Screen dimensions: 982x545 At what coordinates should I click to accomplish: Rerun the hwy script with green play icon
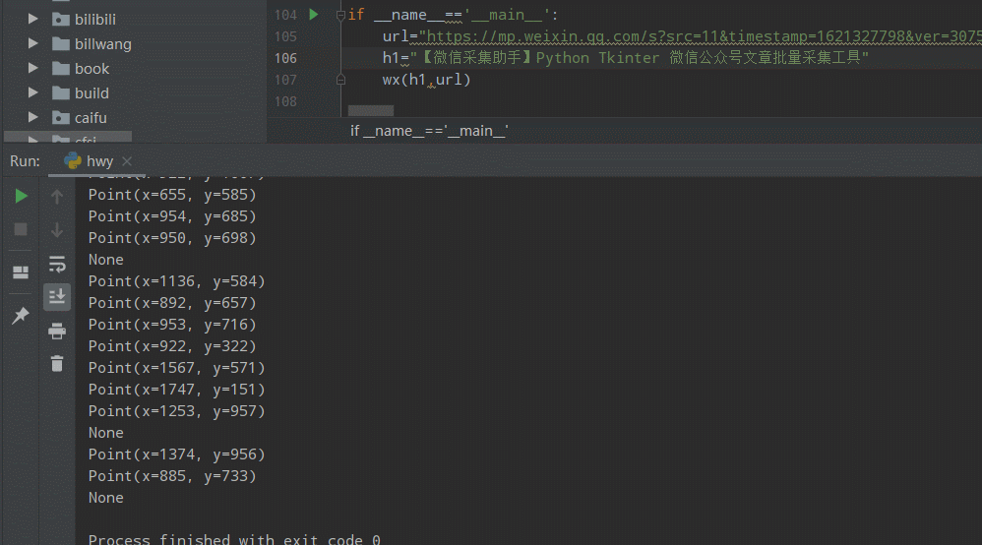(x=21, y=196)
